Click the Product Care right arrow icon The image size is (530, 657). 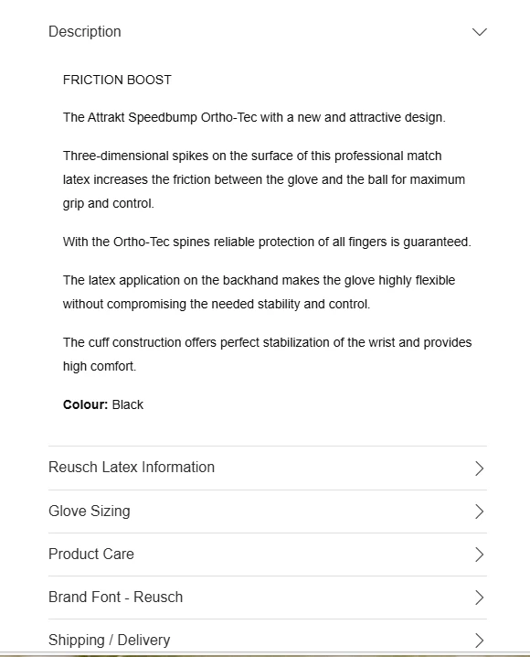pyautogui.click(x=480, y=555)
